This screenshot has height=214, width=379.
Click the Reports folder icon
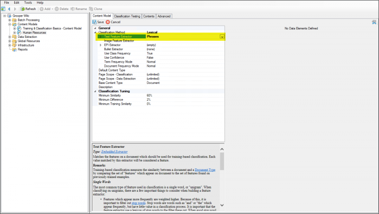click(15, 50)
